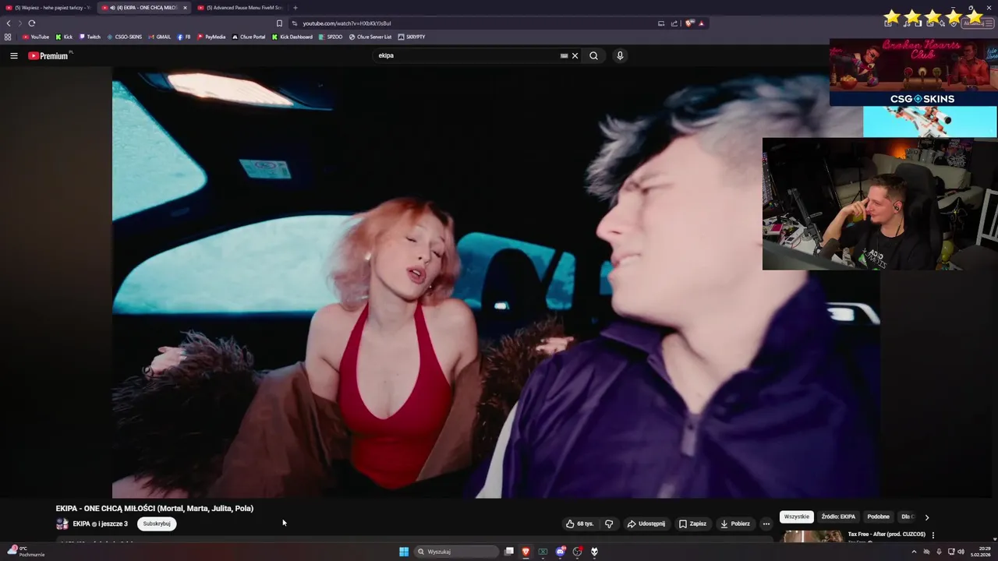Image resolution: width=998 pixels, height=561 pixels.
Task: Dislike the video with thumbs-down button
Action: point(609,524)
